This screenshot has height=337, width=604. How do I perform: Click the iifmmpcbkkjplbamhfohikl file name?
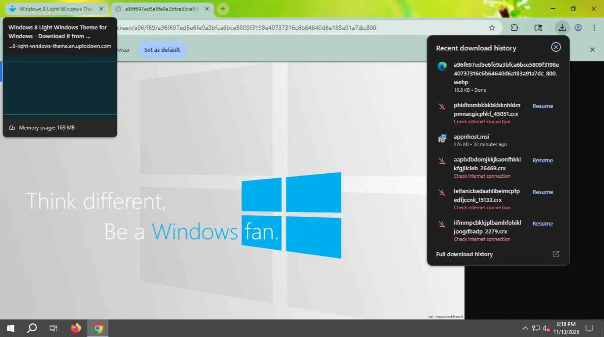pyautogui.click(x=487, y=227)
